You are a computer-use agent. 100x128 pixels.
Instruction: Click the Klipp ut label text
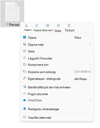coord(28,30)
